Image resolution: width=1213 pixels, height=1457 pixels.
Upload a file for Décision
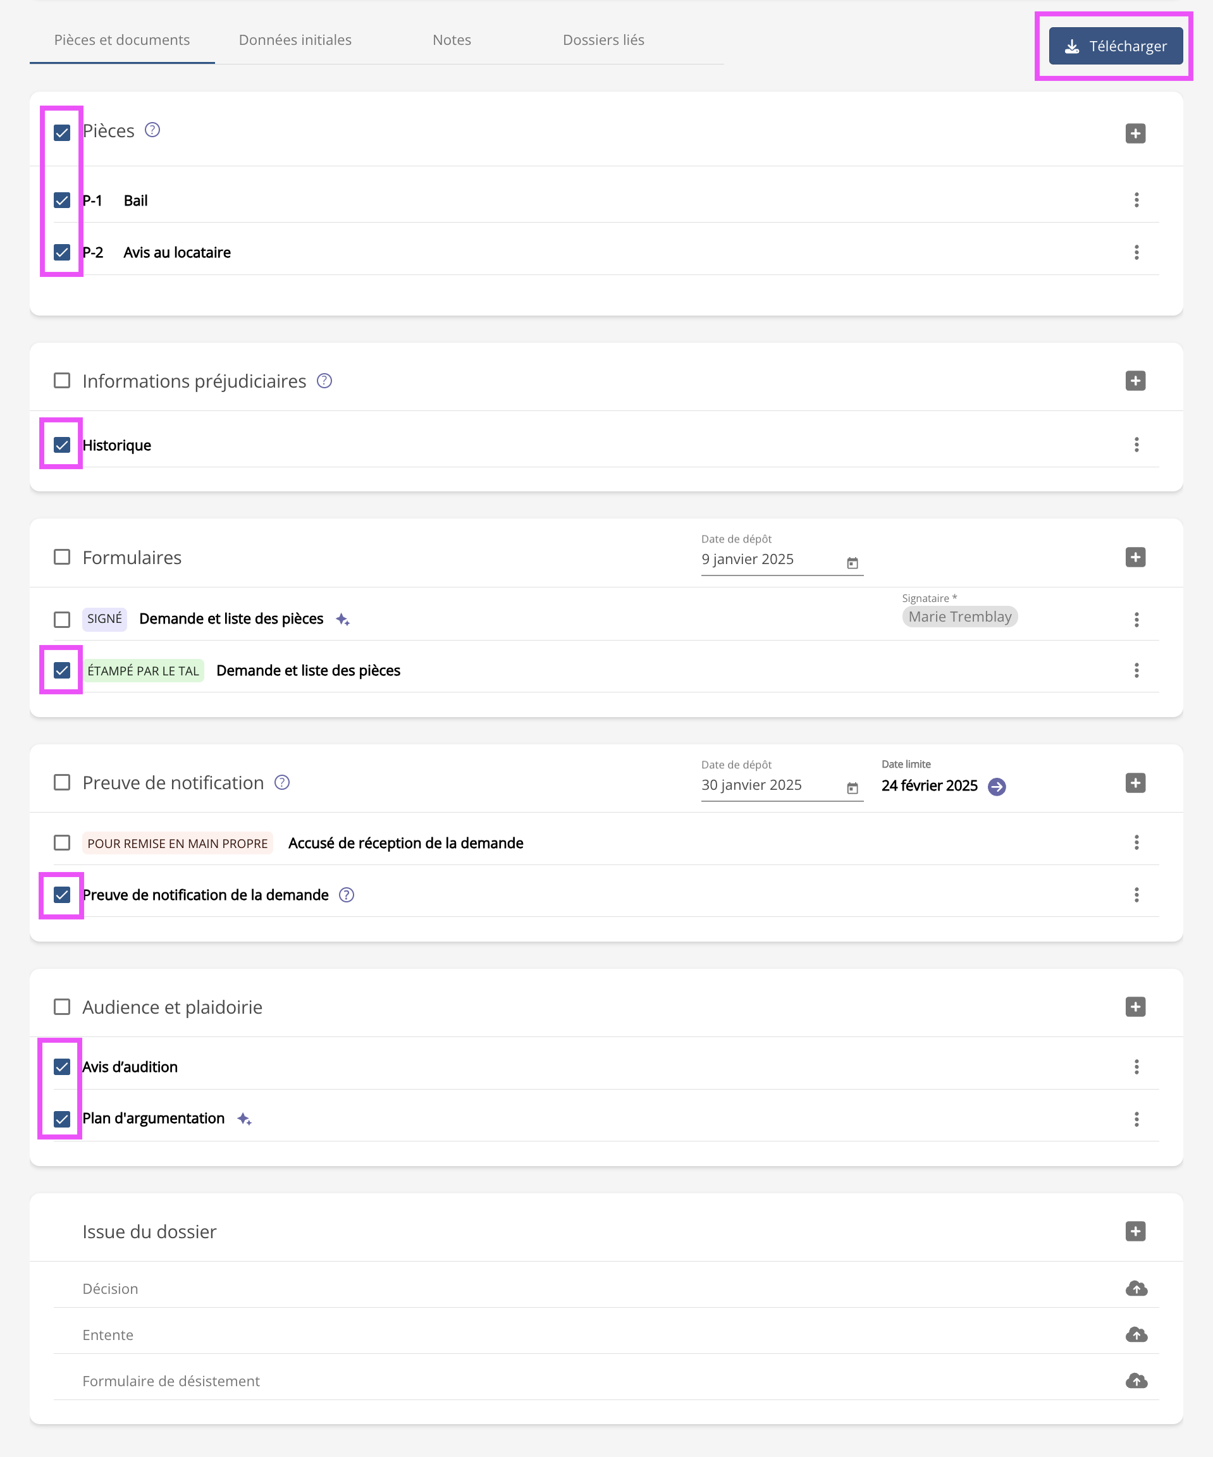1135,1288
